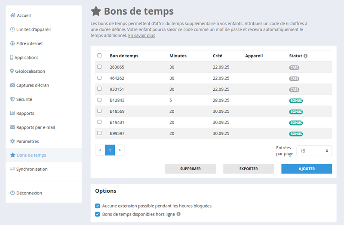Open the Synchronisation menu item

pos(32,169)
